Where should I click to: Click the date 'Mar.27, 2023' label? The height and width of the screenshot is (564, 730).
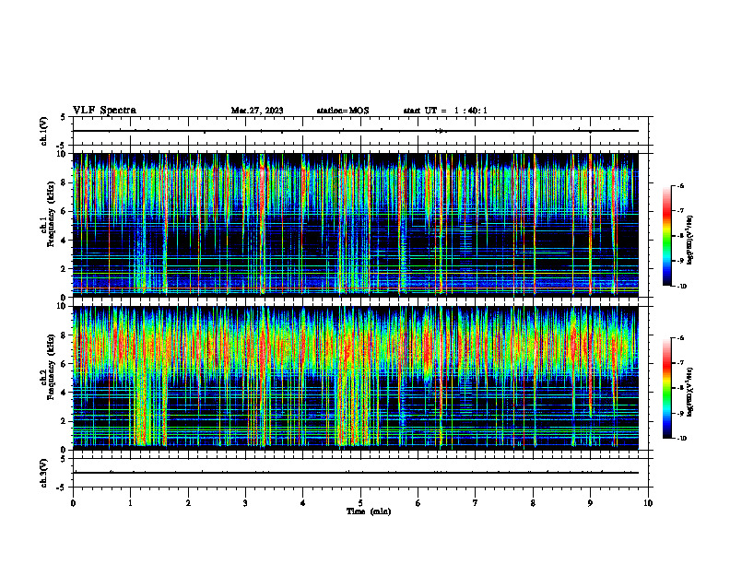click(257, 111)
